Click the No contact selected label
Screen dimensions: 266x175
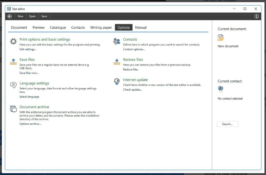230,98
